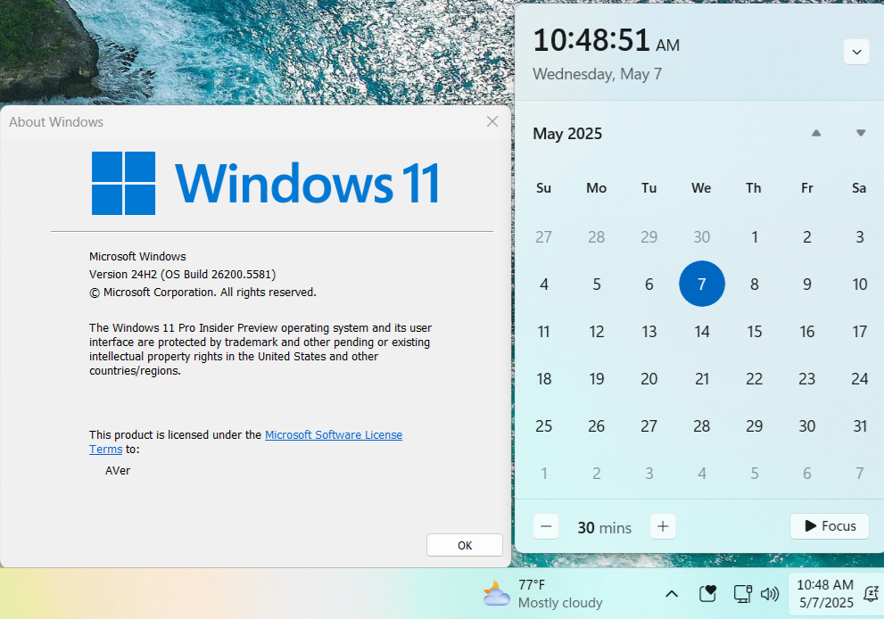This screenshot has height=619, width=884.
Task: Click Wednesday, May 7 date text
Action: [x=597, y=74]
